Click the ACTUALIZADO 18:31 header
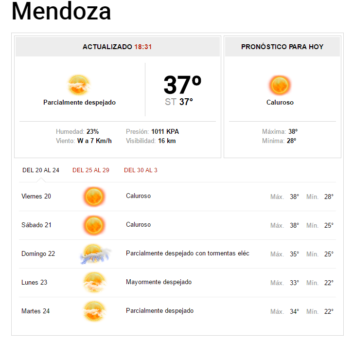The width and height of the screenshot is (353, 343). [x=117, y=47]
